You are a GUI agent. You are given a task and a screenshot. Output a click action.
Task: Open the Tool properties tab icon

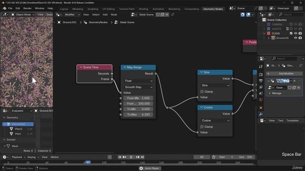point(261,66)
